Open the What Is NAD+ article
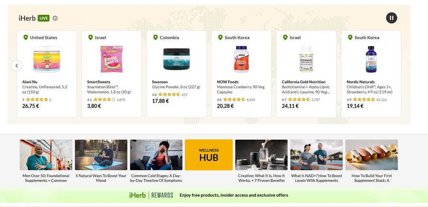 click(x=317, y=161)
